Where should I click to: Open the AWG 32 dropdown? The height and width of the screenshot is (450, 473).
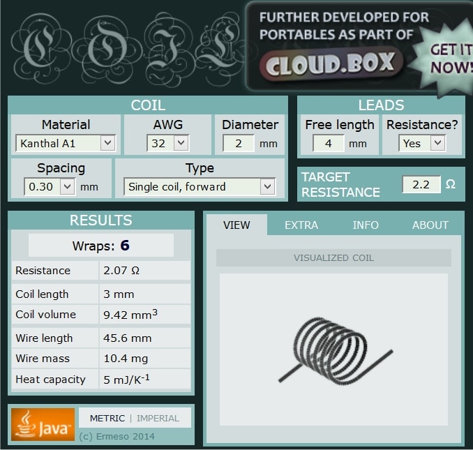[x=167, y=144]
